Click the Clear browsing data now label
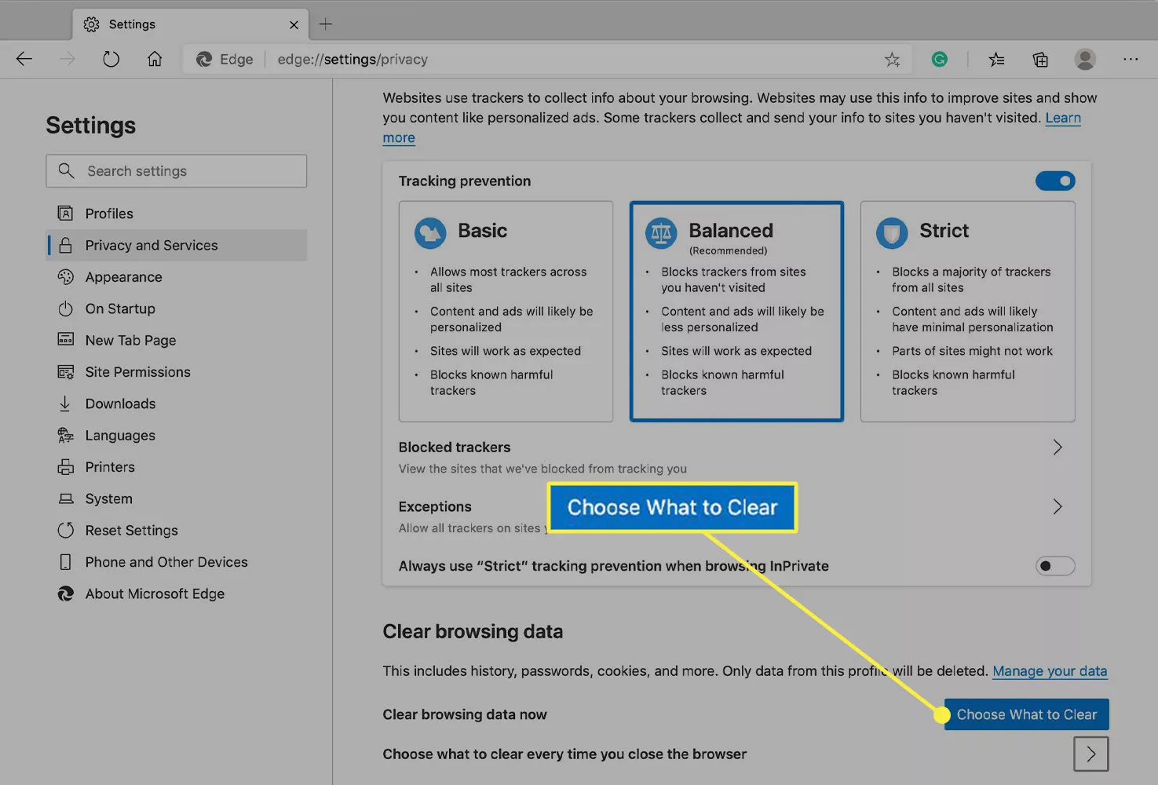This screenshot has height=785, width=1158. [465, 714]
